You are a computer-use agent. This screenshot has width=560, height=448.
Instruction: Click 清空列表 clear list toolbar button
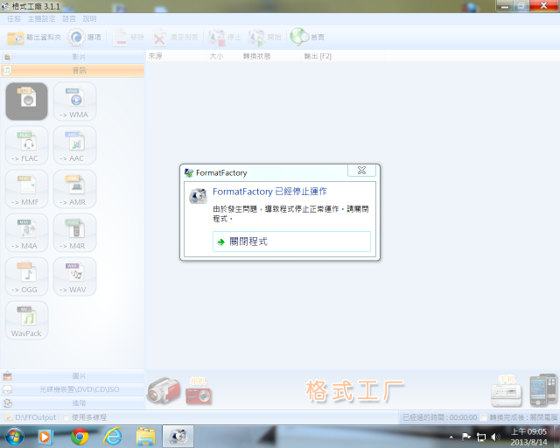coord(176,37)
